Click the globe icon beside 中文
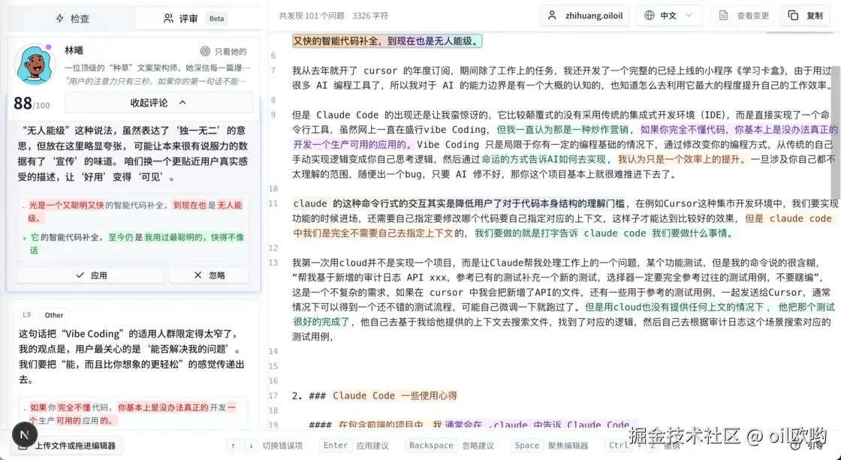The height and width of the screenshot is (460, 841). pos(650,16)
